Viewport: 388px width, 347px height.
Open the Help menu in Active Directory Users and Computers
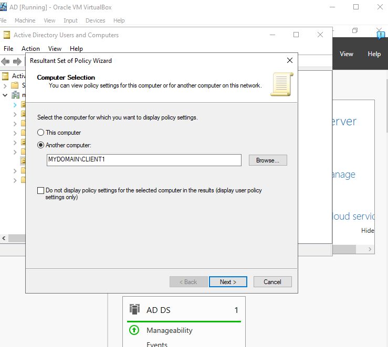76,48
